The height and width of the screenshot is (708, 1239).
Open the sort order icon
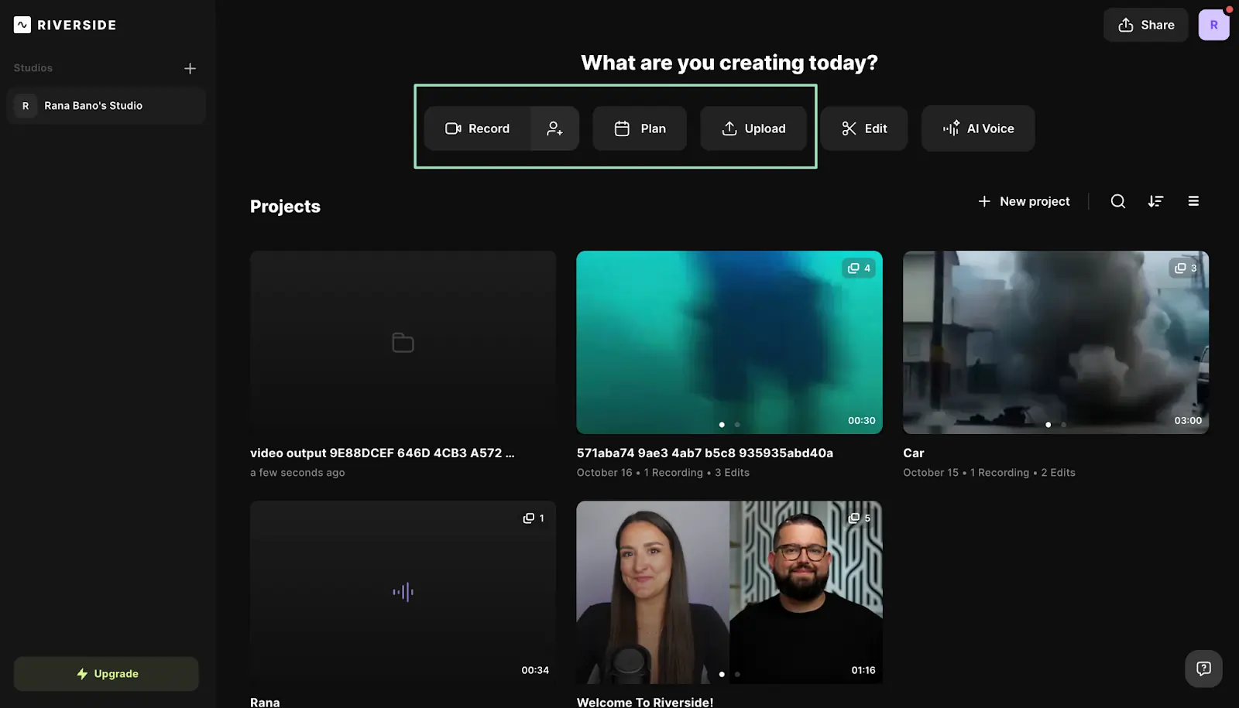click(1155, 201)
